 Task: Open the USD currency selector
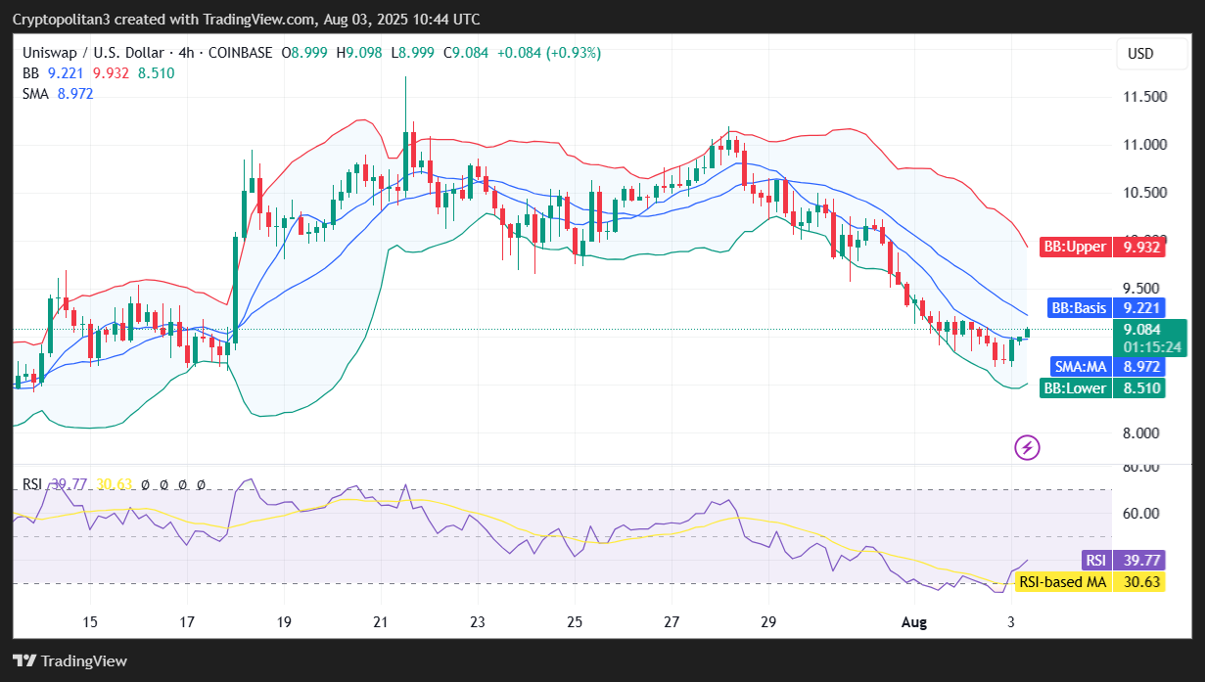[1140, 54]
